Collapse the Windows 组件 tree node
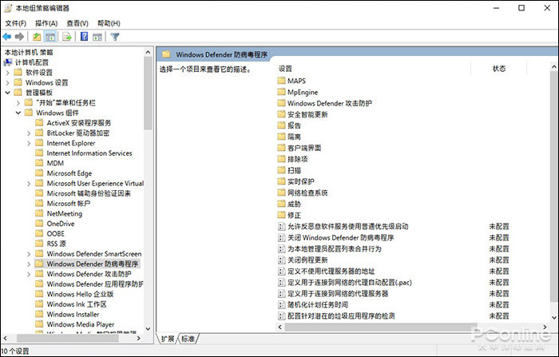Screen dimensions: 559x357 click(18, 113)
